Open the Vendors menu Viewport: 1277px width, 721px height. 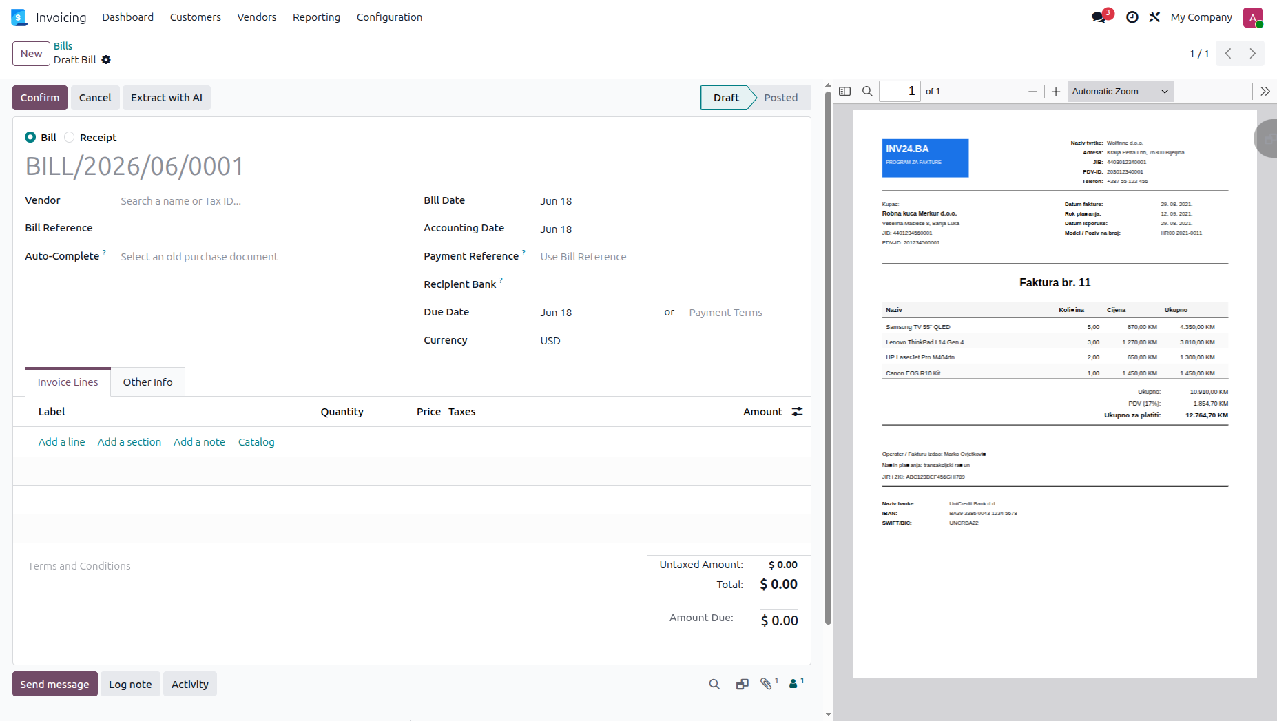click(257, 17)
